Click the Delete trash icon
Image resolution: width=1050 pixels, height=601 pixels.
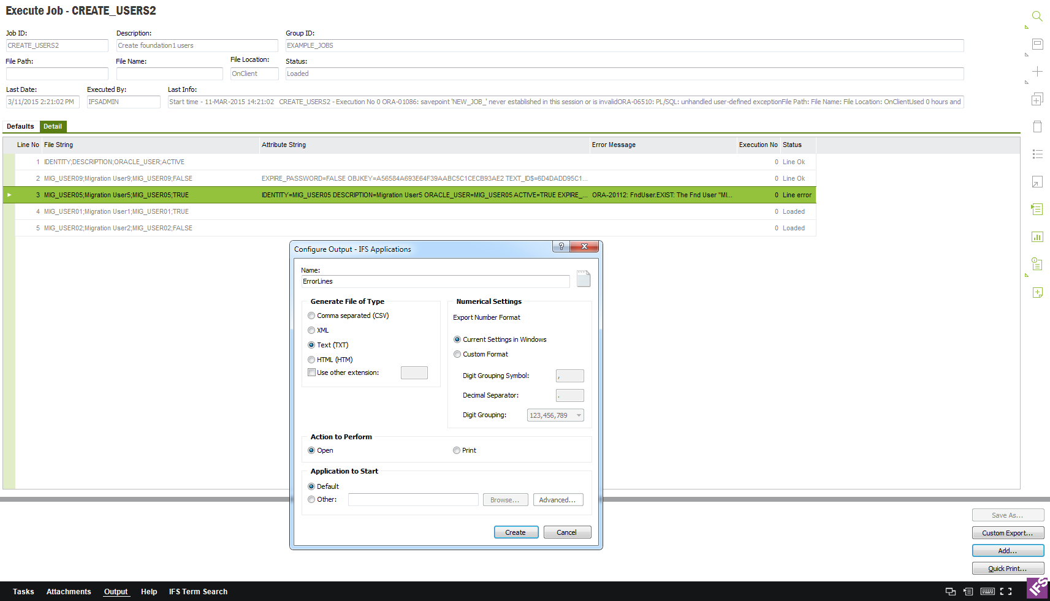coord(1037,127)
